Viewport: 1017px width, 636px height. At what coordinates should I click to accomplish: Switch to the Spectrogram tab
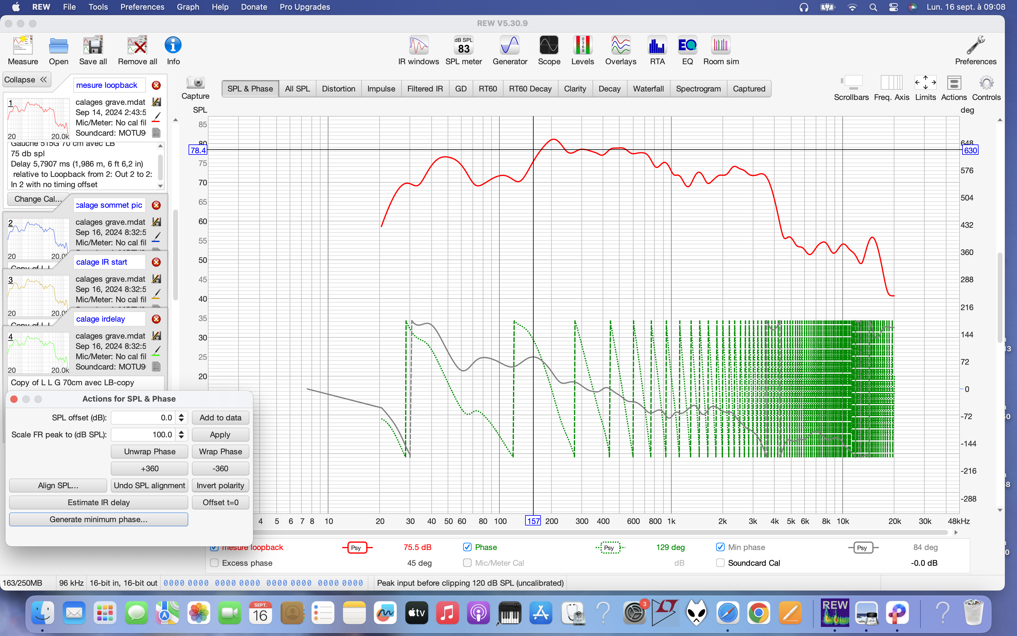pyautogui.click(x=698, y=89)
